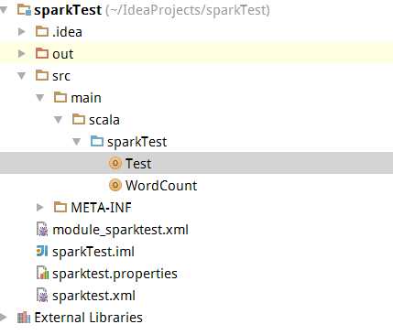Select the External Libraries node label

(88, 318)
